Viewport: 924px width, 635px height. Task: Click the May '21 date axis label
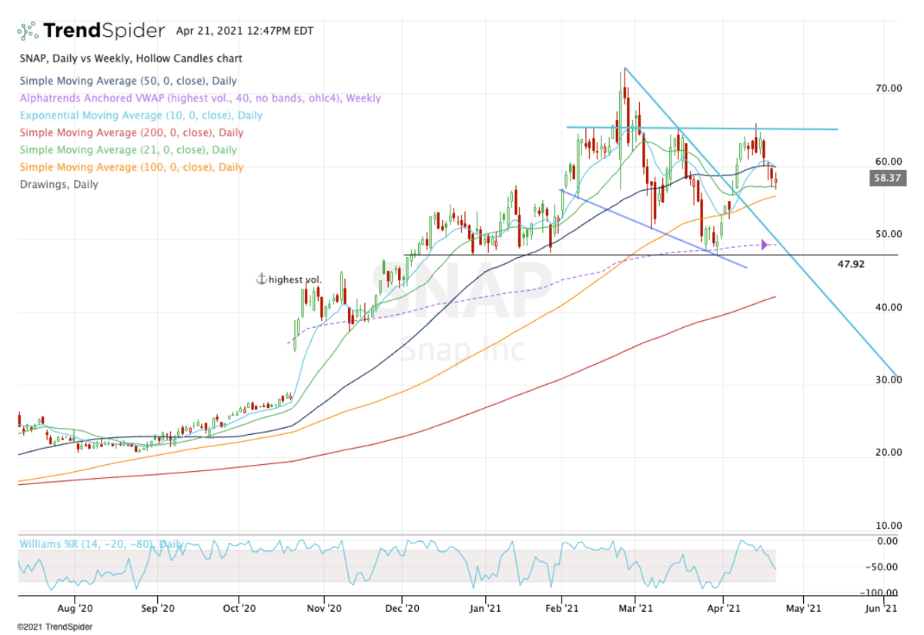tap(802, 608)
